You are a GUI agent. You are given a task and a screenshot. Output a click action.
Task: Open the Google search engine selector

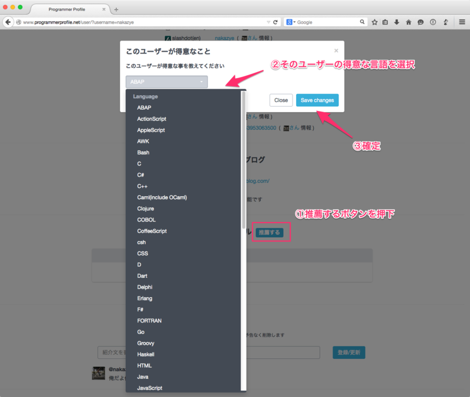click(291, 22)
